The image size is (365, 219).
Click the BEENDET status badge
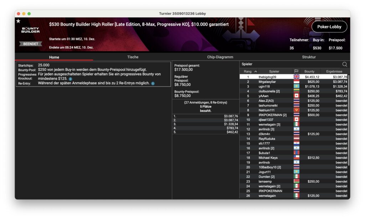point(31,44)
